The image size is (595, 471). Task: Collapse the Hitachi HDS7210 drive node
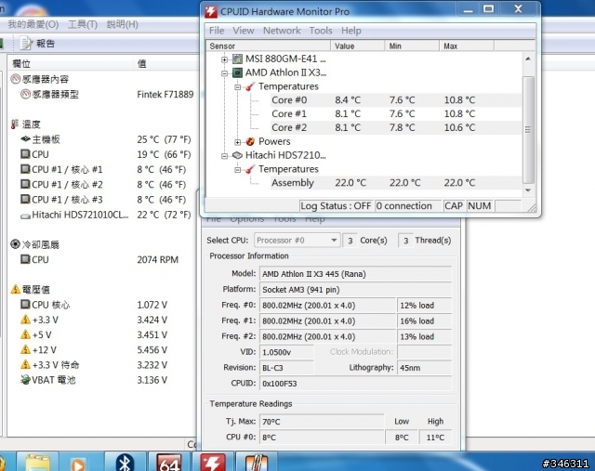pos(225,155)
